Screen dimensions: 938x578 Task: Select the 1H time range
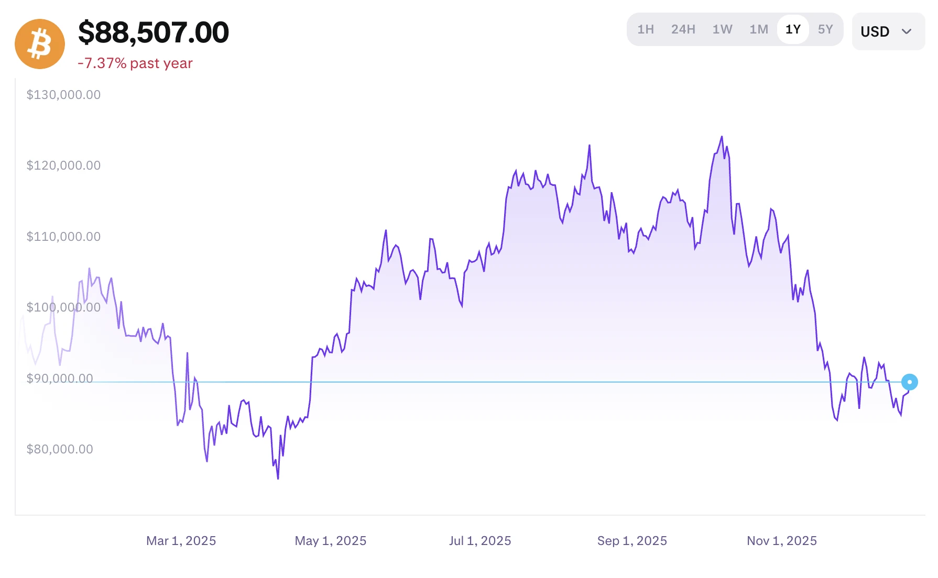pyautogui.click(x=646, y=29)
